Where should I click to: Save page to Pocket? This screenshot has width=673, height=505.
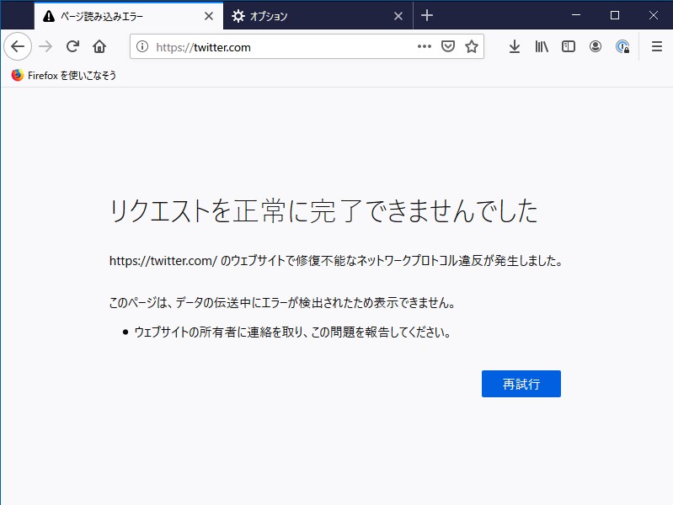tap(447, 46)
